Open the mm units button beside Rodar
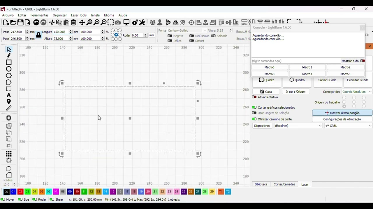373x209 pixels. pyautogui.click(x=152, y=35)
